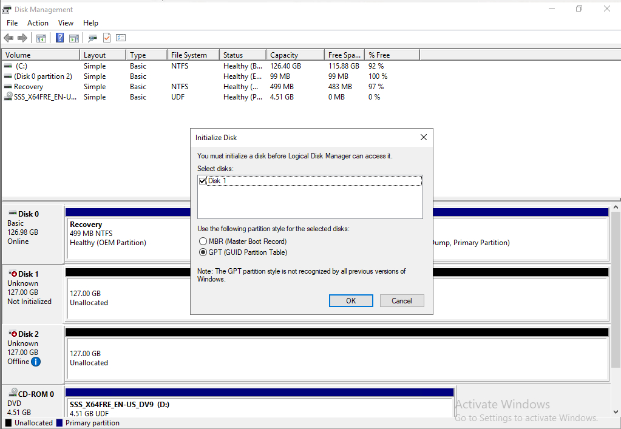Click the Rescan Disks magnifier icon
621x429 pixels.
tap(92, 37)
